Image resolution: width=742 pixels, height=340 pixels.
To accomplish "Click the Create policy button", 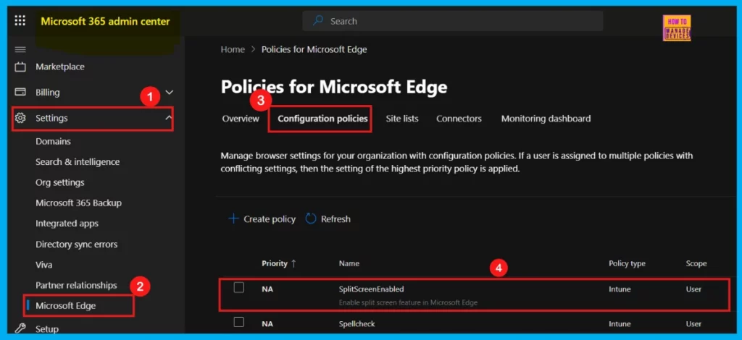I will [262, 218].
